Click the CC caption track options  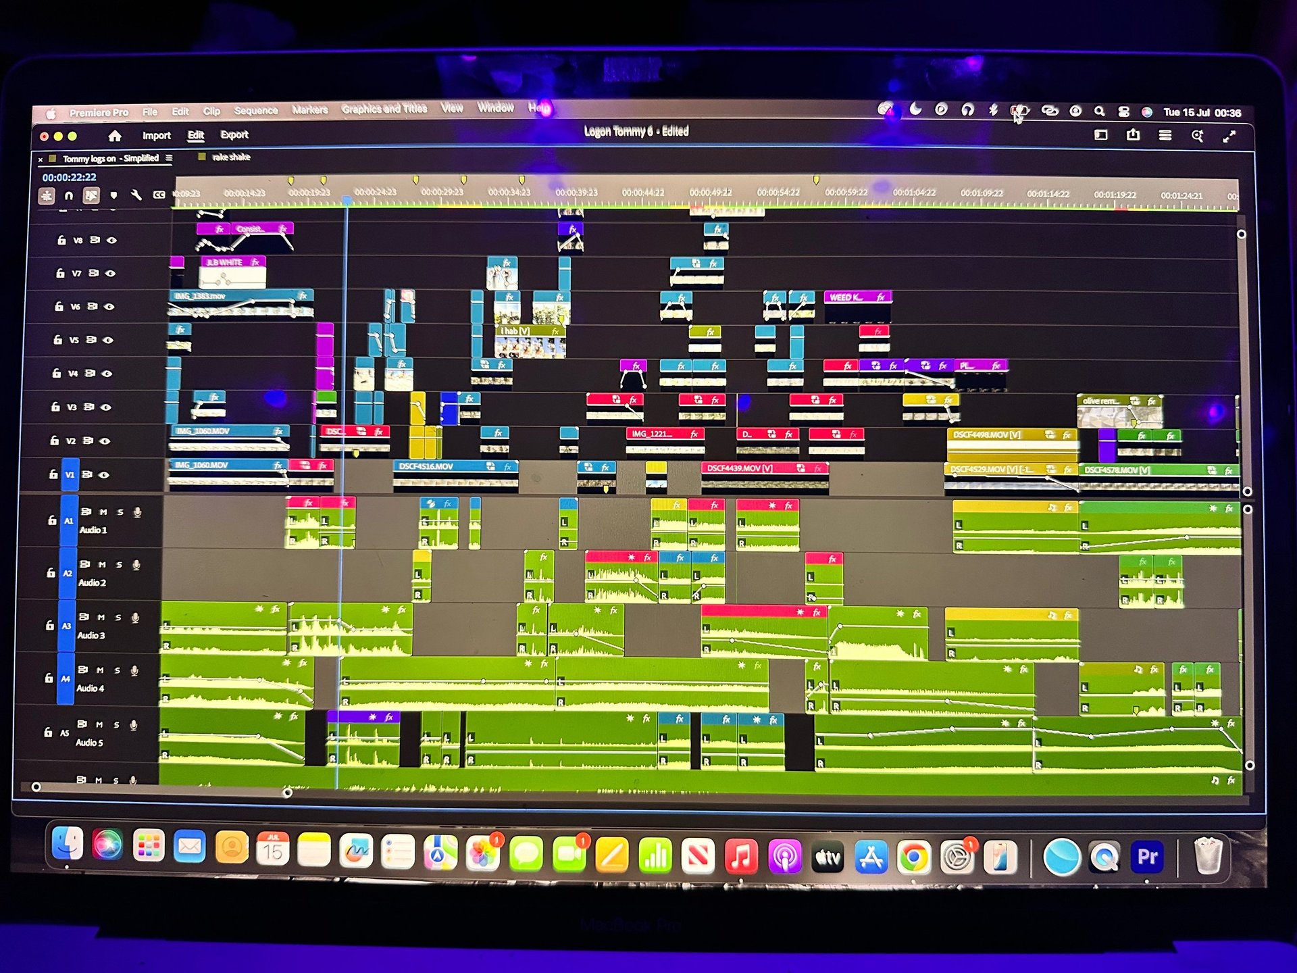click(x=159, y=195)
